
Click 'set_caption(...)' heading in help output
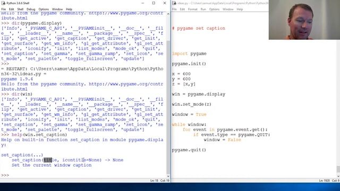[22, 155]
